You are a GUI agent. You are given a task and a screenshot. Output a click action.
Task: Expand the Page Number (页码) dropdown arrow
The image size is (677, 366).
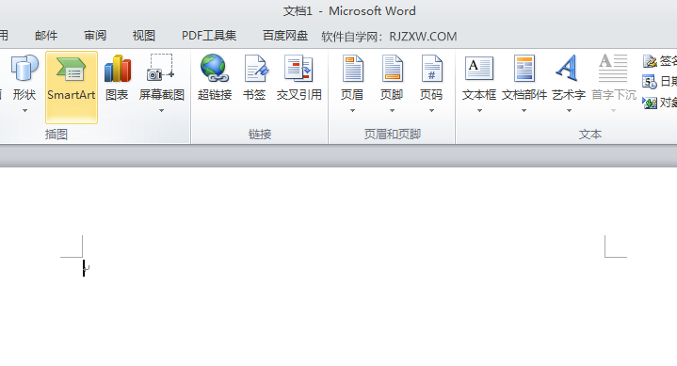(431, 111)
